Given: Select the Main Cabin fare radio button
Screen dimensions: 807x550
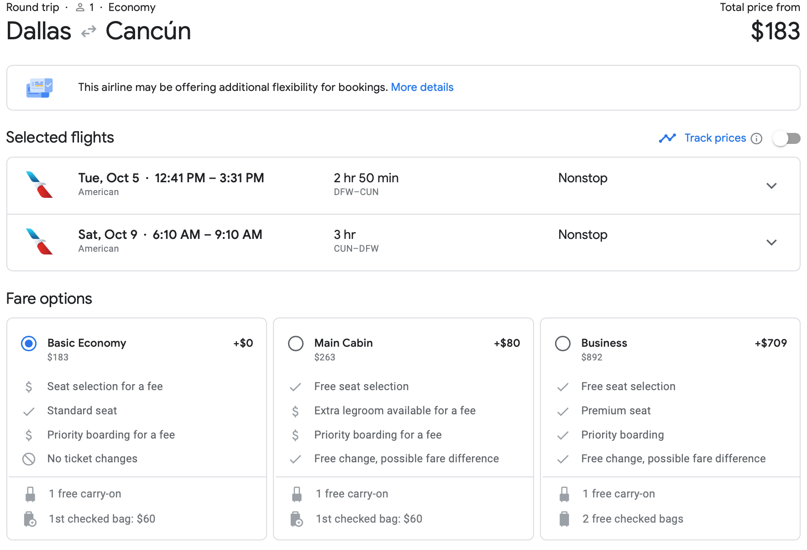Looking at the screenshot, I should (x=296, y=344).
